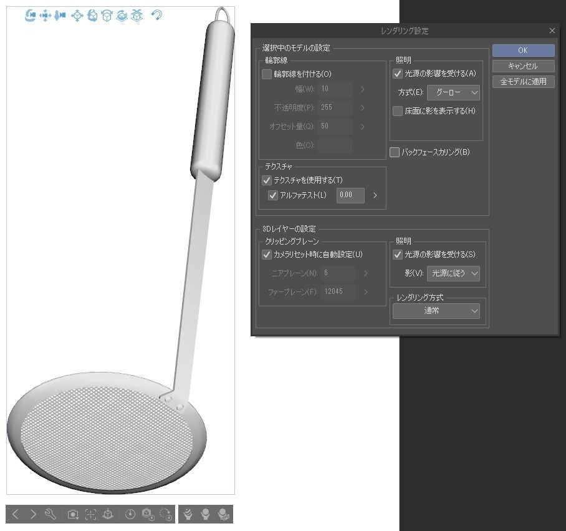Select the object tilt rotation cube icon

coord(107,16)
